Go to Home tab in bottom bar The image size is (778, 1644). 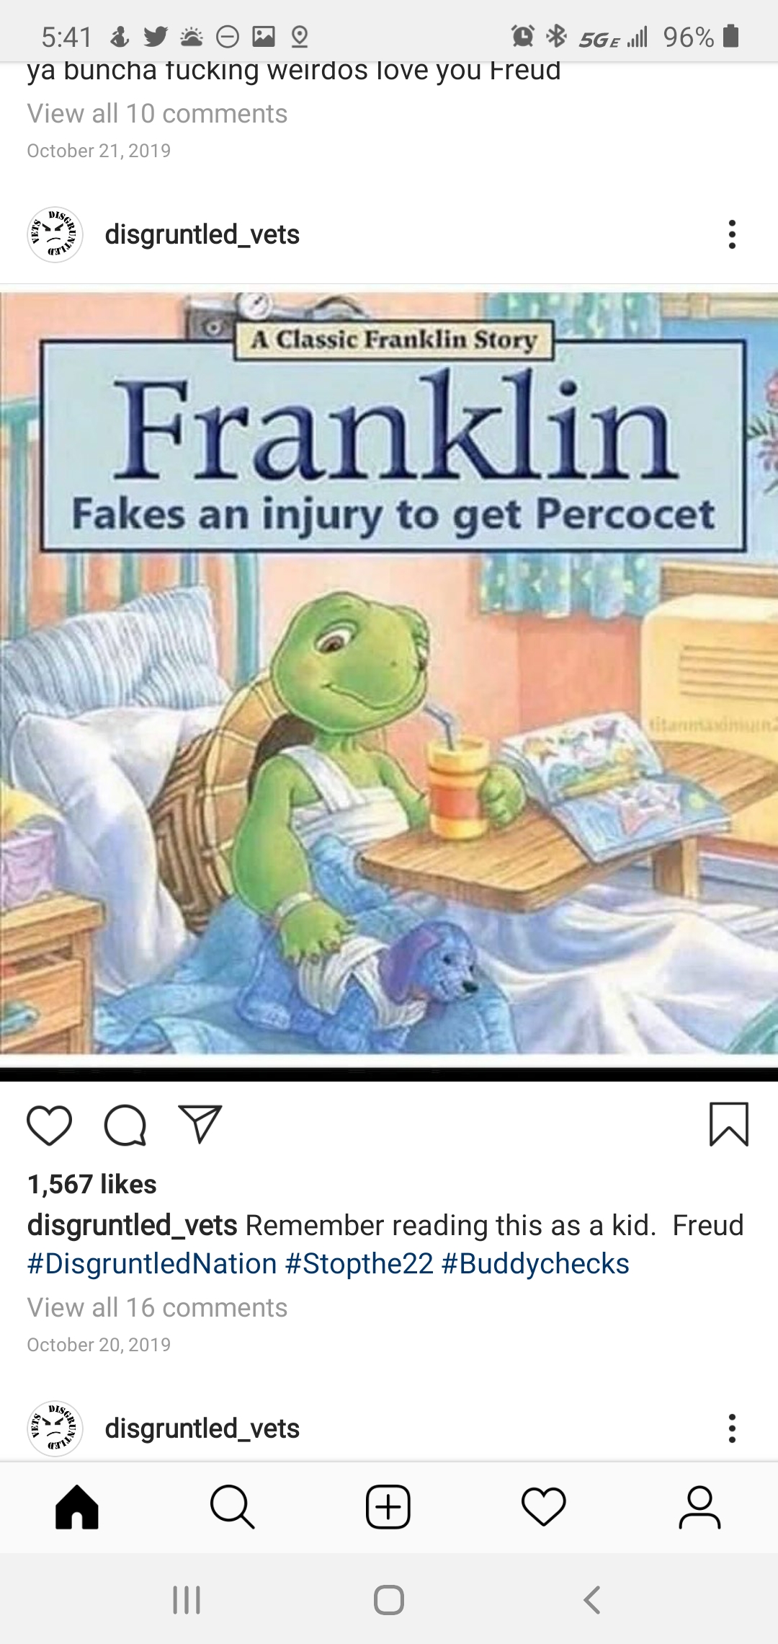tap(77, 1507)
